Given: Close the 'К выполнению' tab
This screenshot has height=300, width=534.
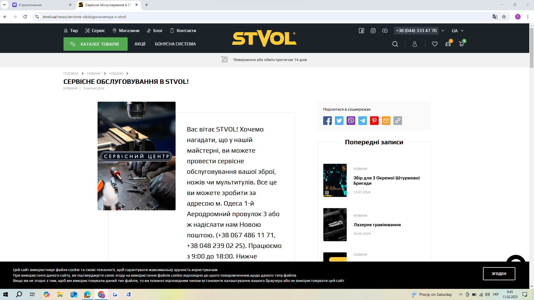Looking at the screenshot, I should pos(70,5).
